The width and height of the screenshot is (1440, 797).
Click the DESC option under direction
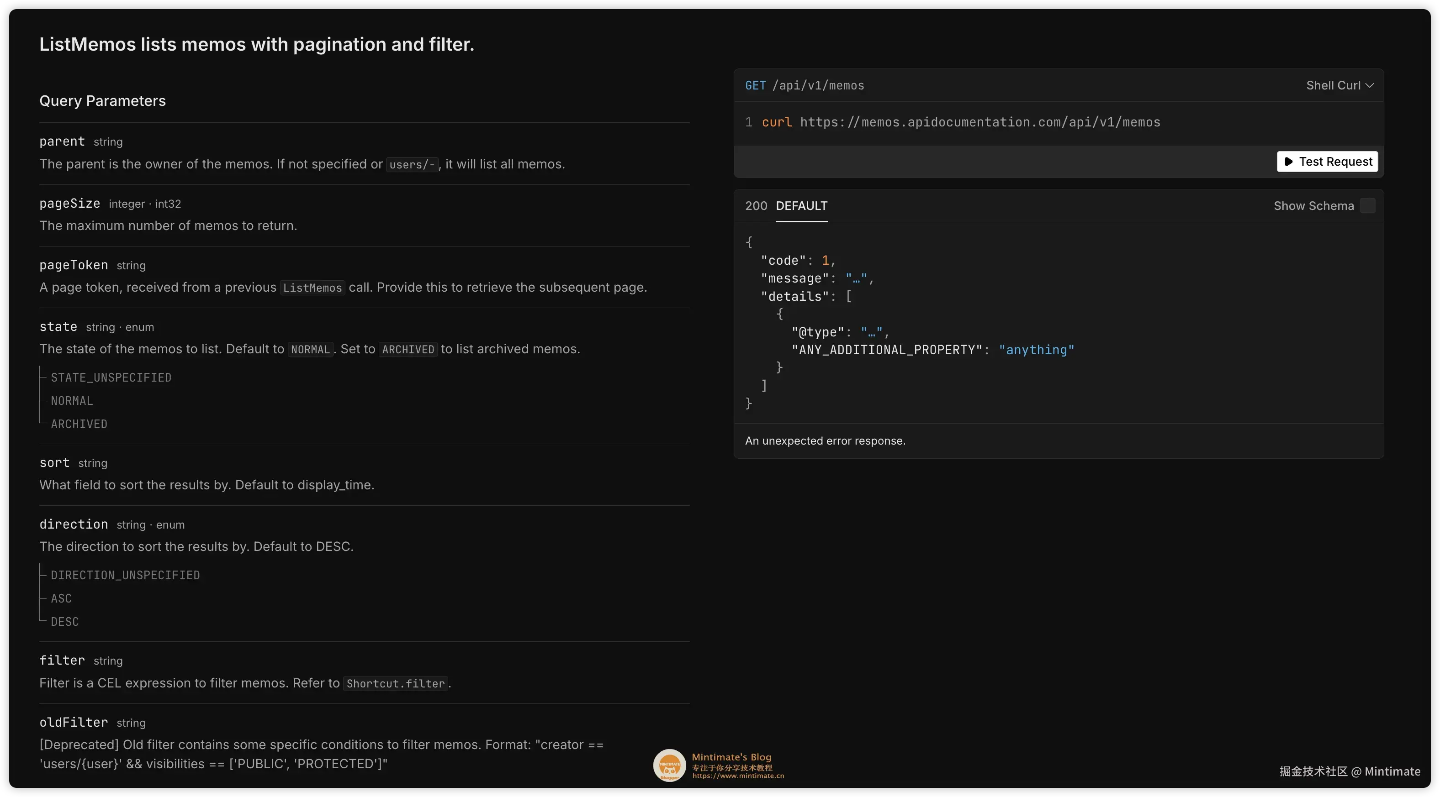coord(65,622)
